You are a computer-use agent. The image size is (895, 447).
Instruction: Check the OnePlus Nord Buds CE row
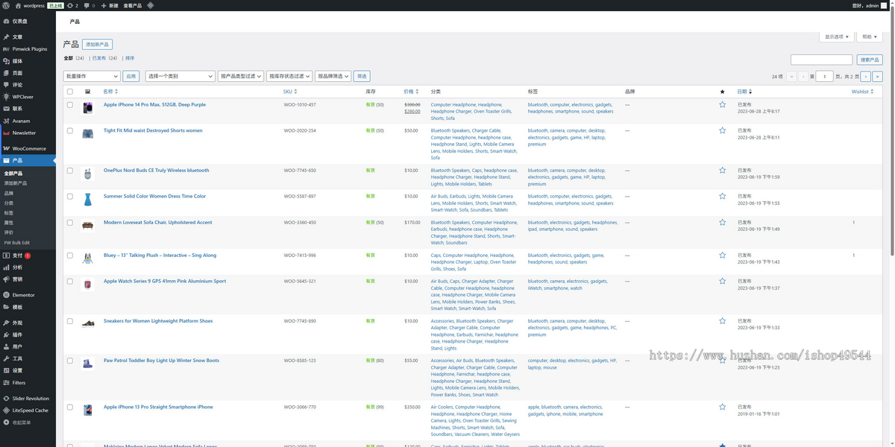tap(70, 171)
